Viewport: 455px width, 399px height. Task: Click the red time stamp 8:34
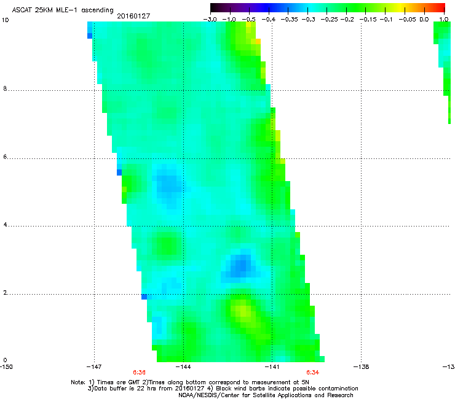(x=312, y=373)
